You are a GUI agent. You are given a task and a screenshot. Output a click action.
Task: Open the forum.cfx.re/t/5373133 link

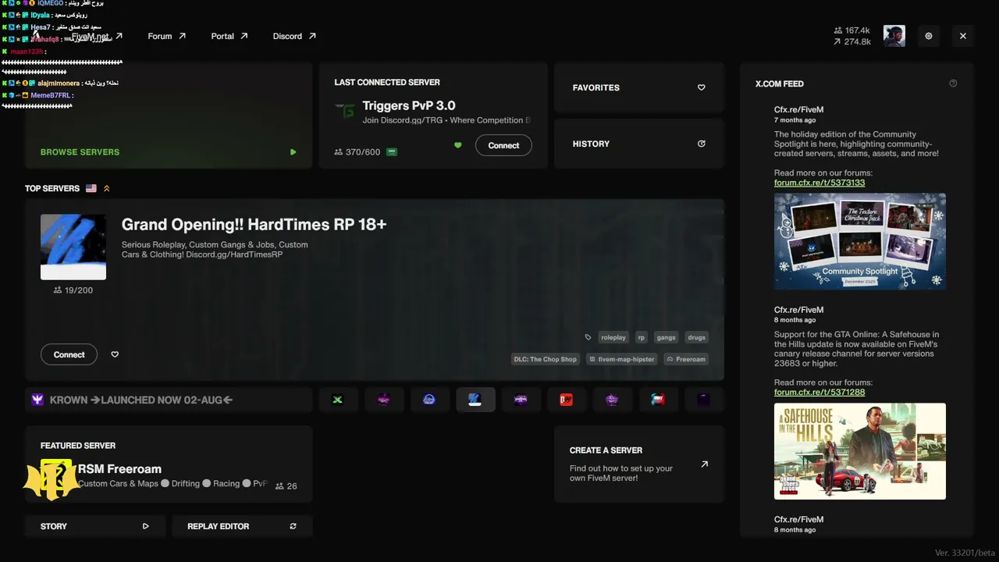pos(819,183)
